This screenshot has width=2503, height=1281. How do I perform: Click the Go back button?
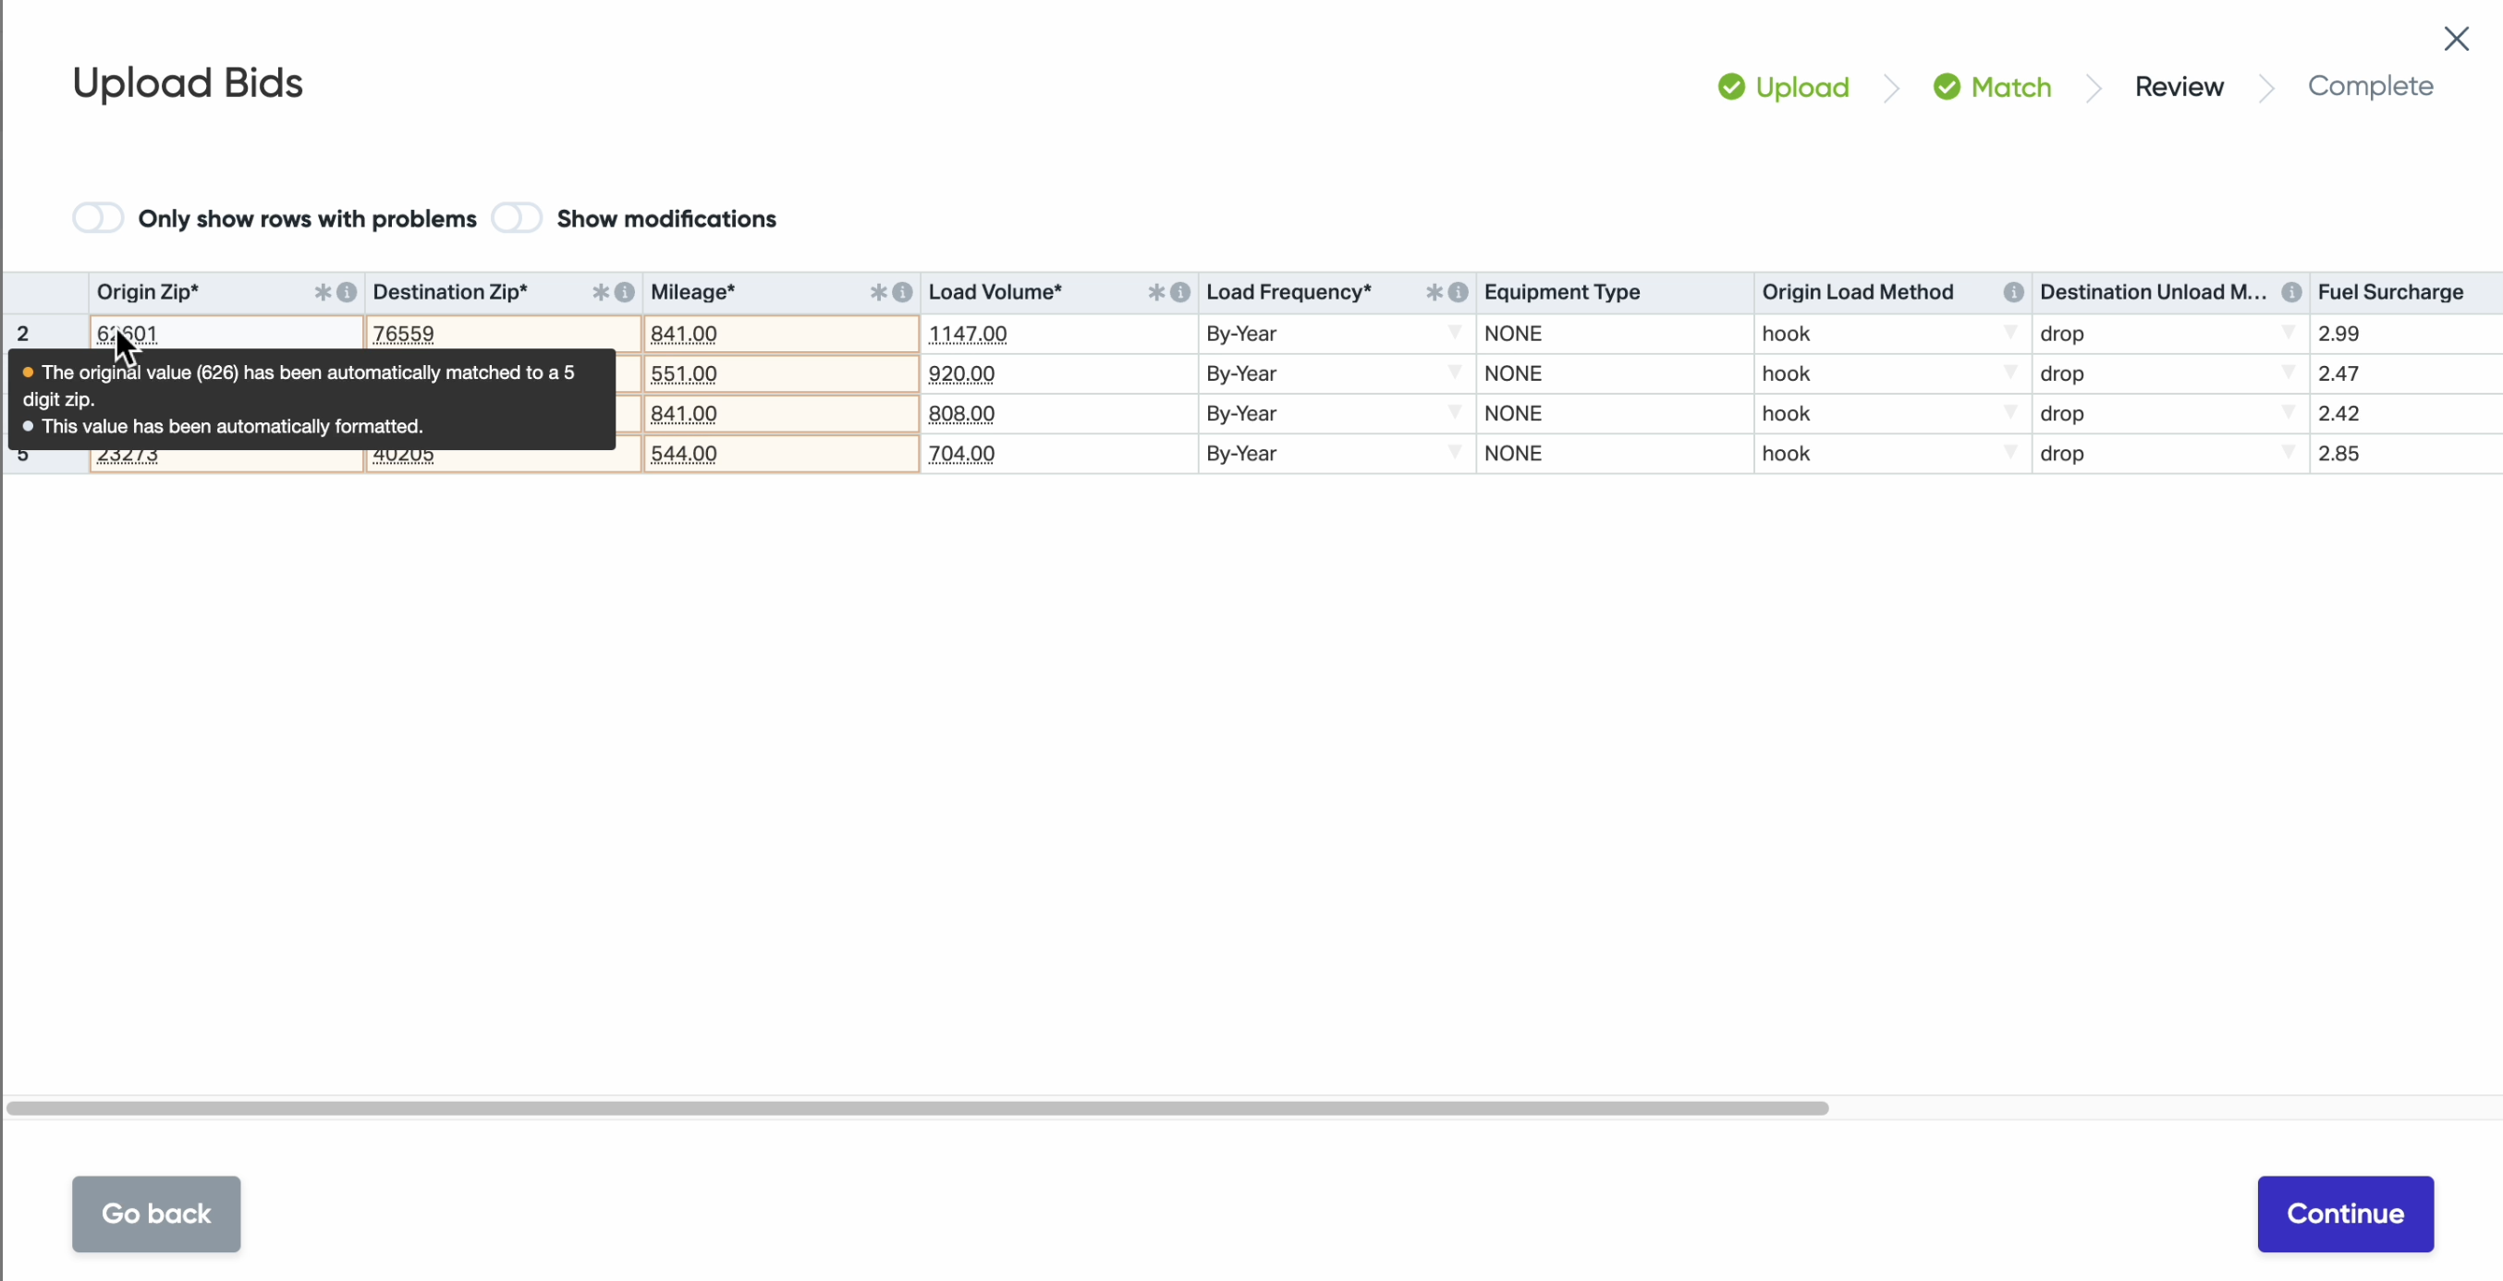click(x=155, y=1213)
